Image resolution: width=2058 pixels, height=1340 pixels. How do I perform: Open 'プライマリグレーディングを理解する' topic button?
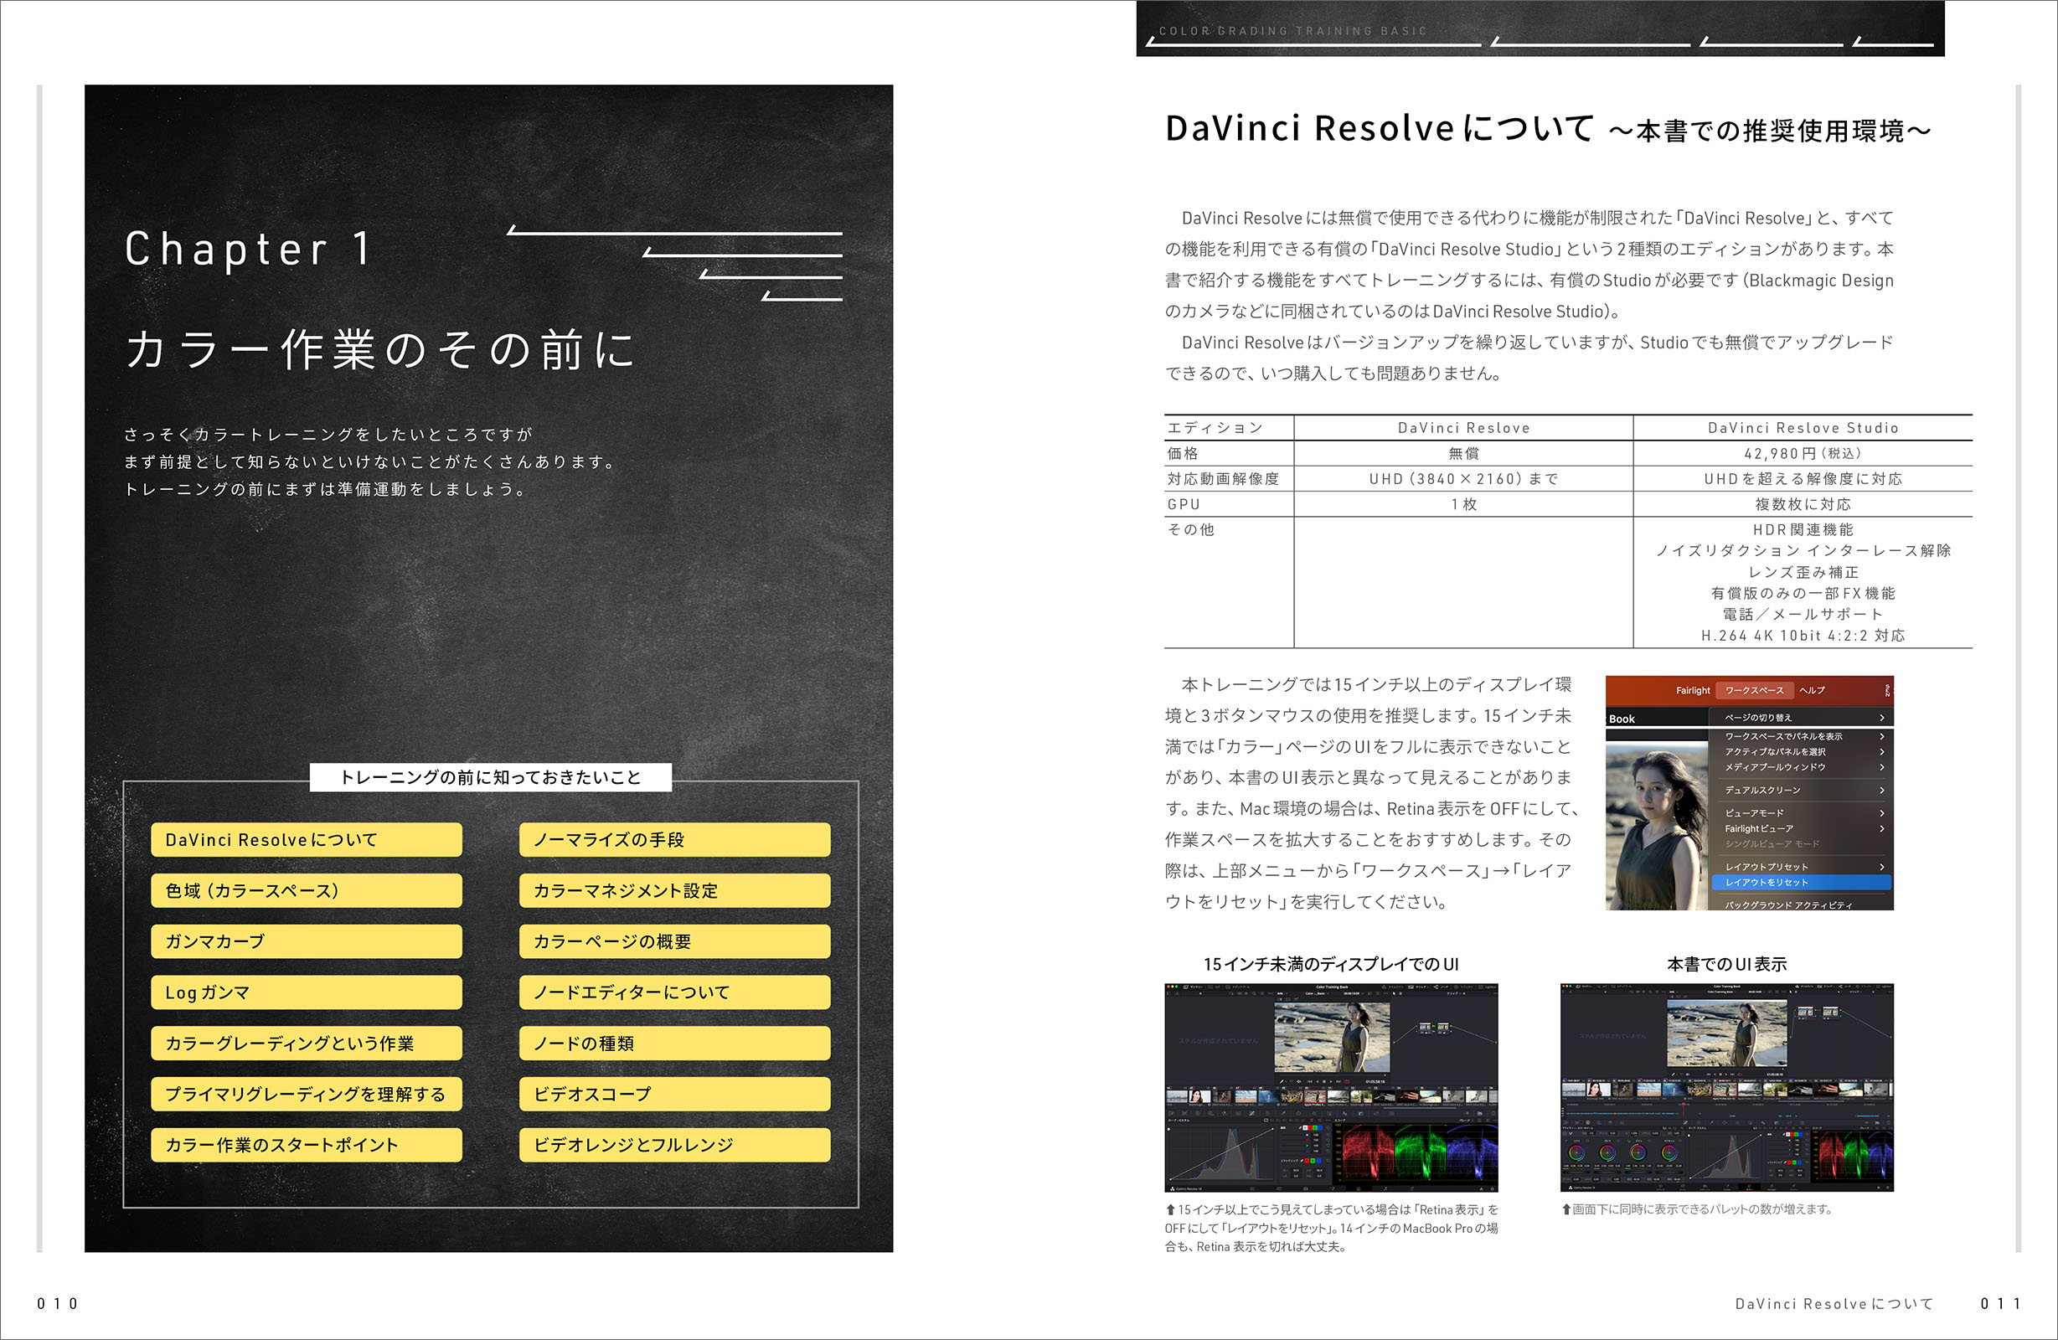click(x=306, y=1095)
